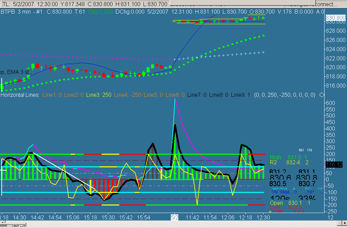Click the 14:42 time axis label
This screenshot has width=347, height=228.
(x=37, y=217)
